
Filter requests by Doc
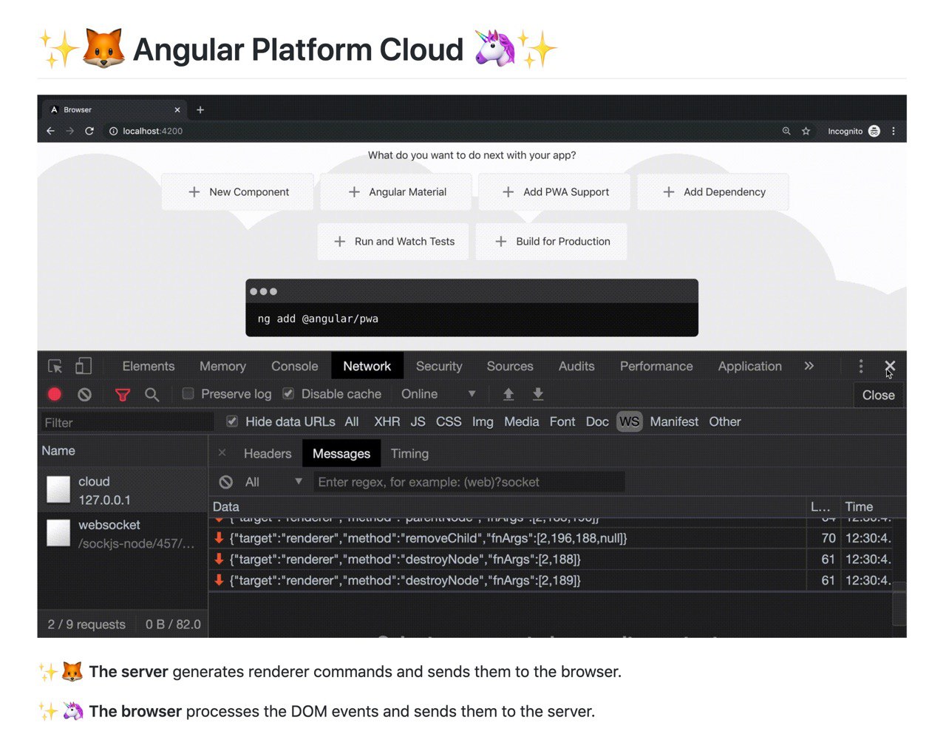pos(597,421)
